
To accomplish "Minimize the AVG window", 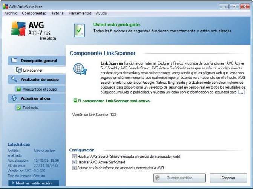I will (x=224, y=7).
